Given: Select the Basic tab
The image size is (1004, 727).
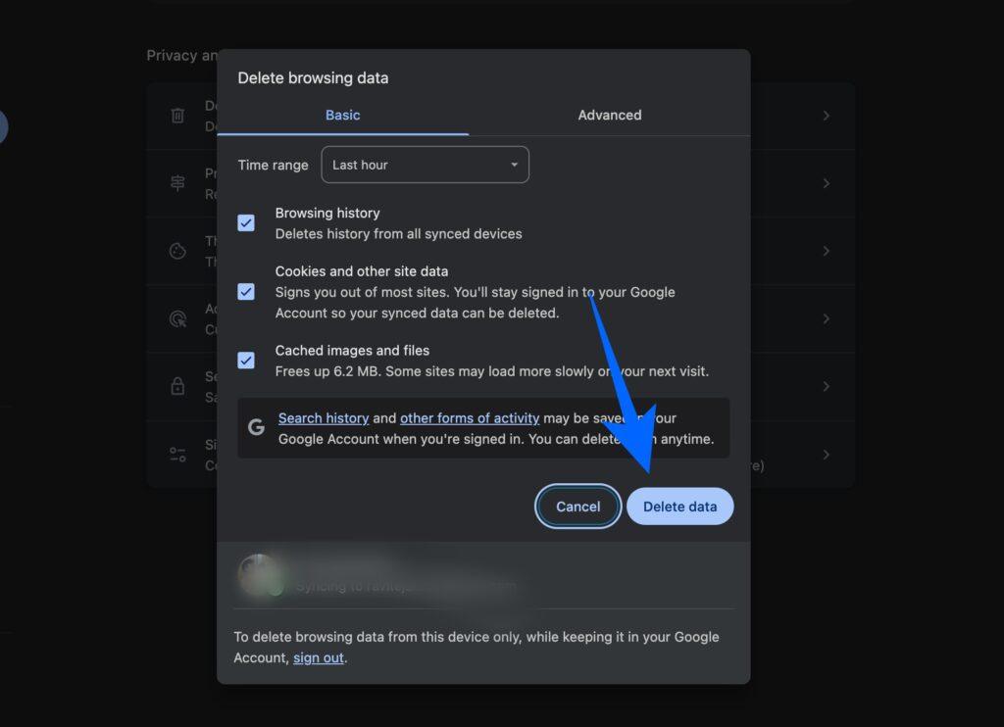Looking at the screenshot, I should (x=342, y=115).
